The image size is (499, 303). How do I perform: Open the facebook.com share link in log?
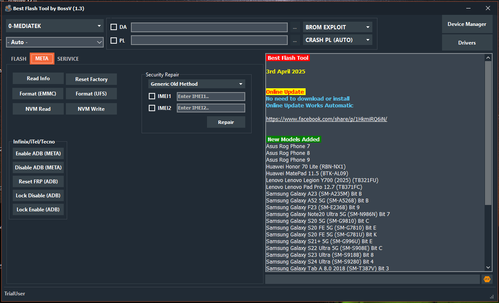(x=326, y=119)
